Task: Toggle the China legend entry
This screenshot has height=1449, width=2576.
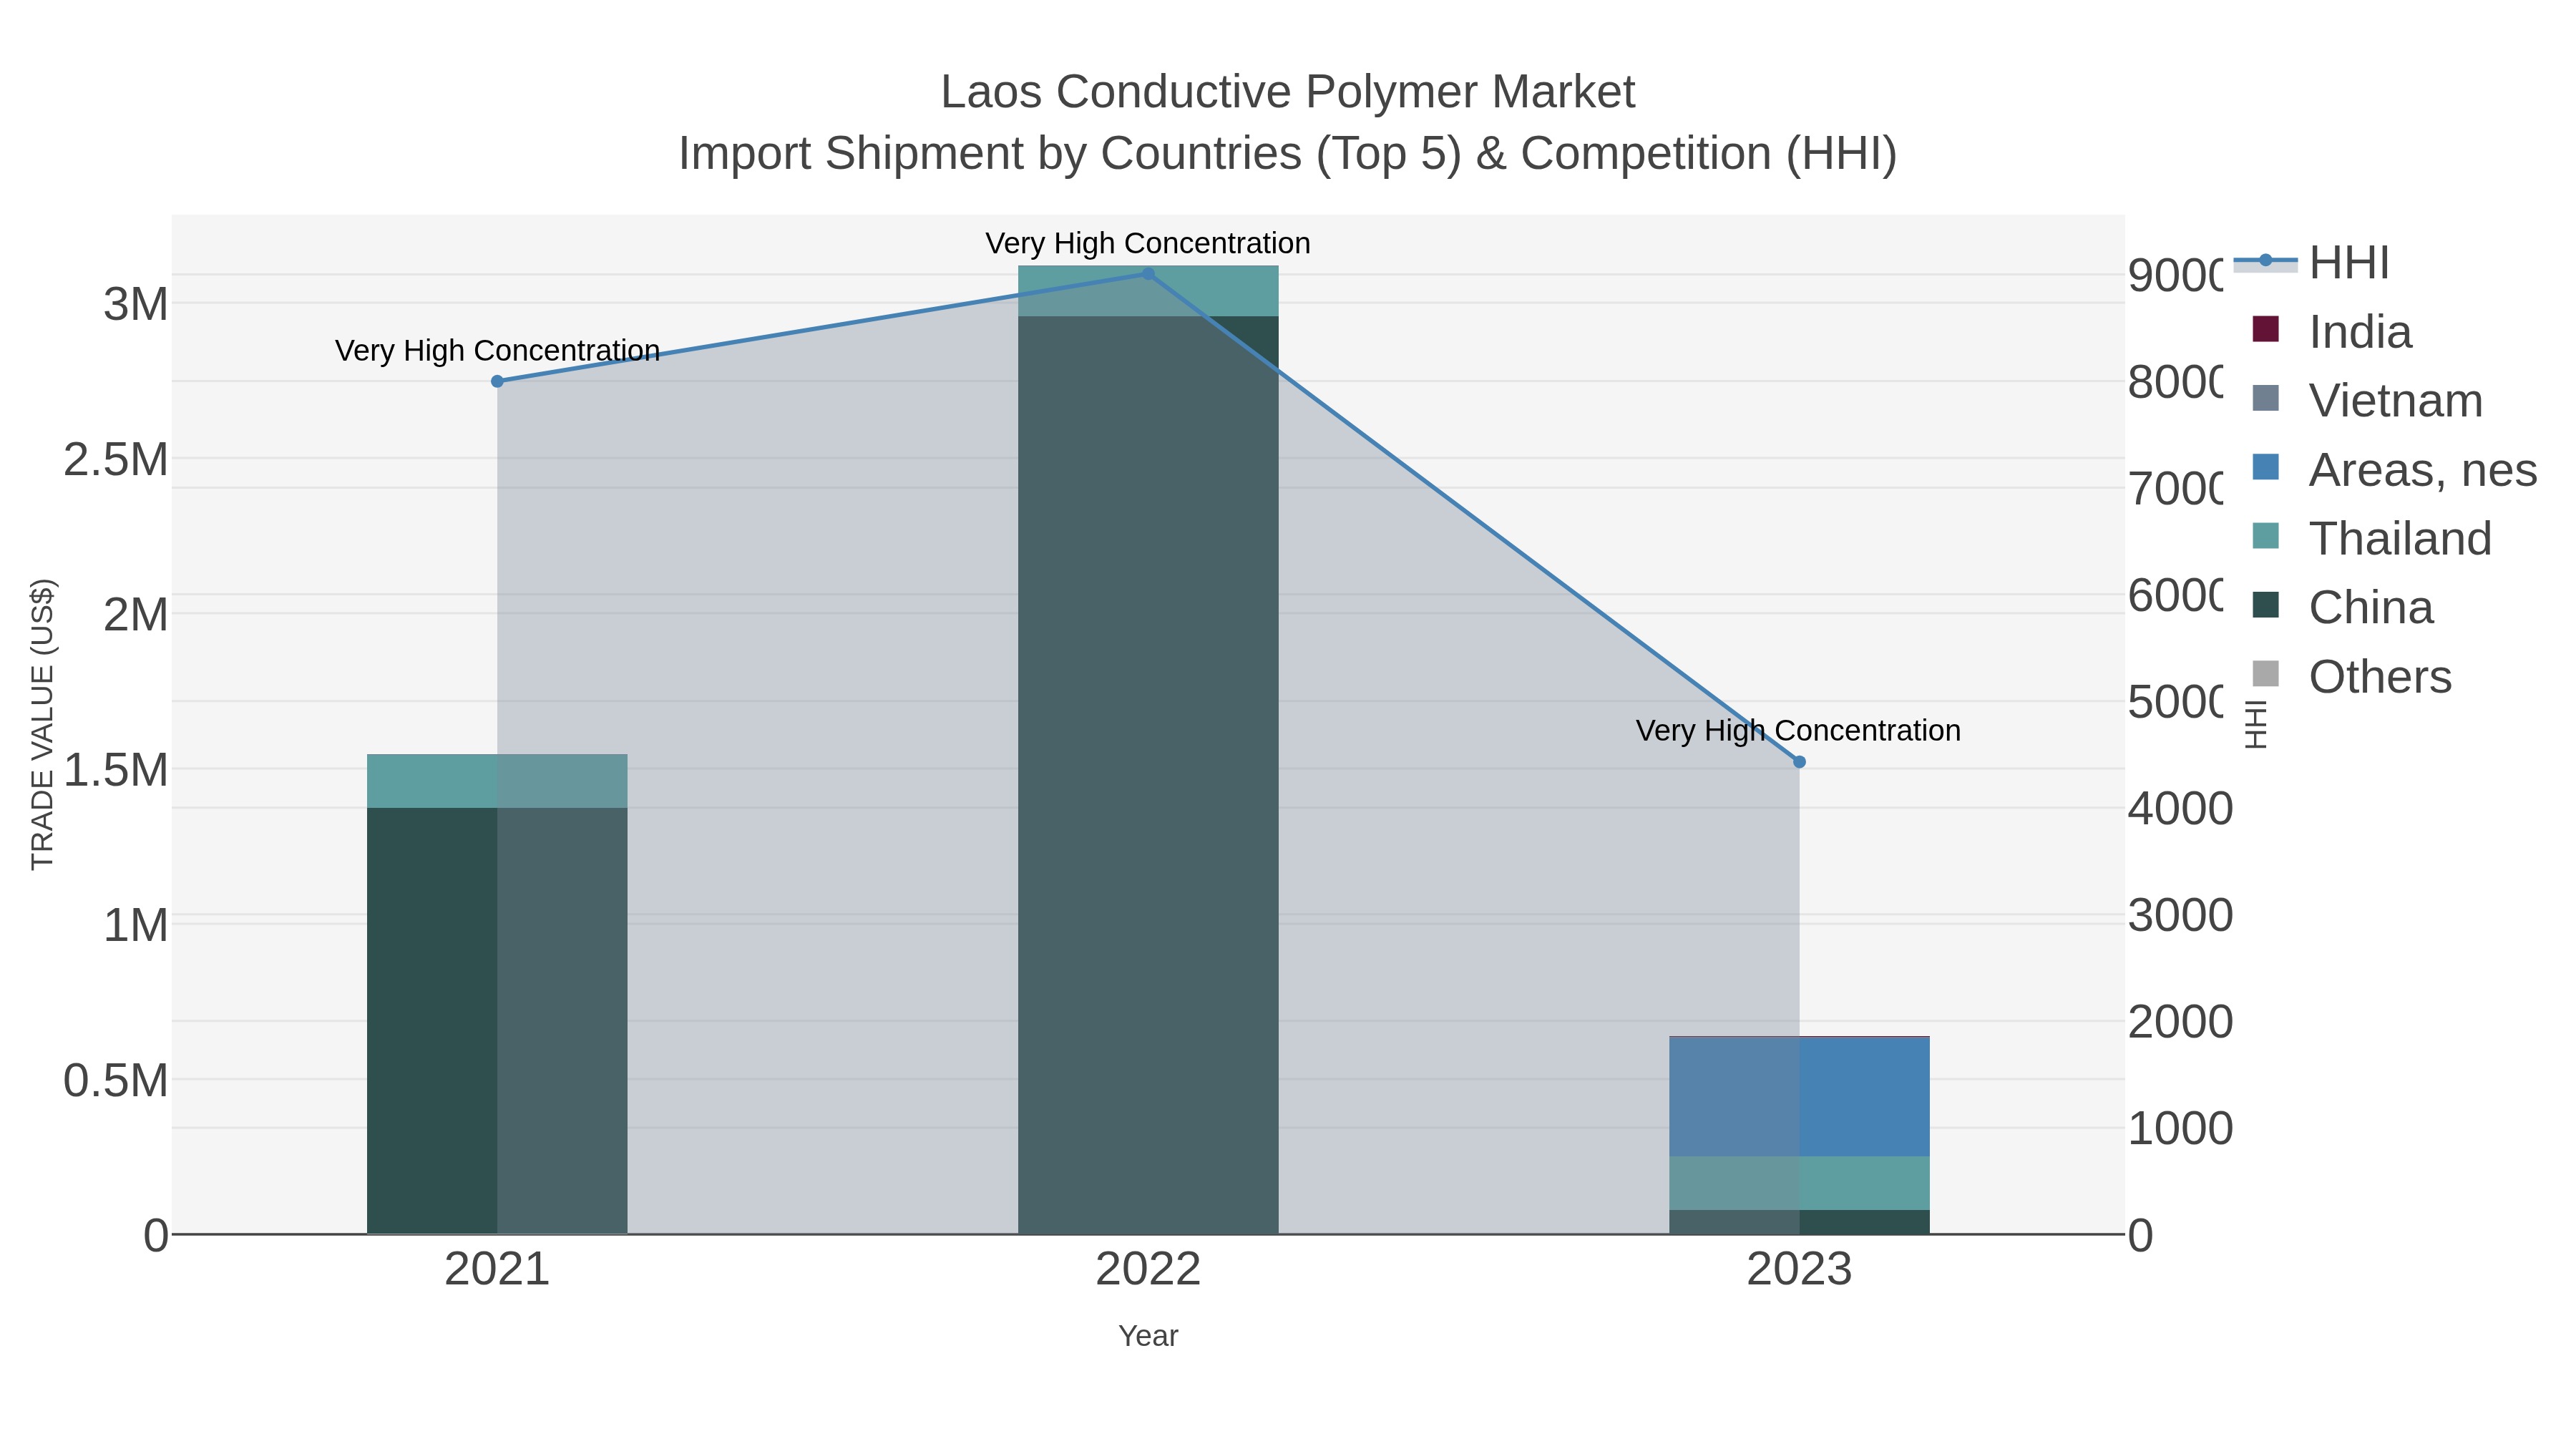Action: (2342, 608)
